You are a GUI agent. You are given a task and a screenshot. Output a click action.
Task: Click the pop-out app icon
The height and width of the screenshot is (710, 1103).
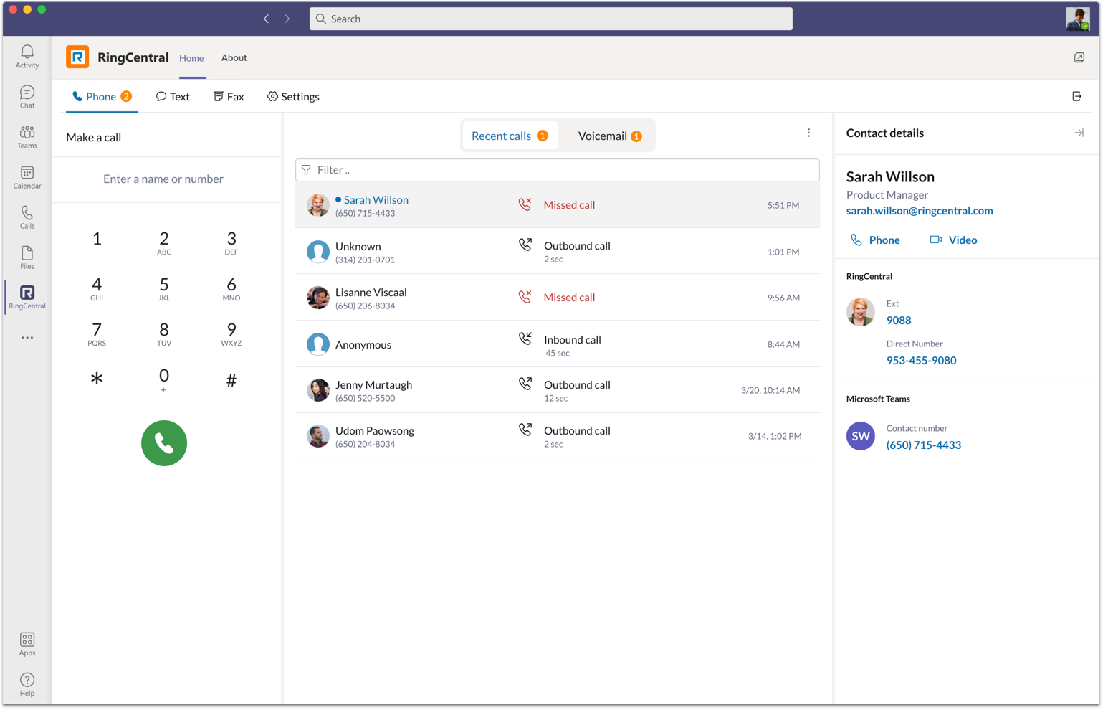pyautogui.click(x=1079, y=57)
